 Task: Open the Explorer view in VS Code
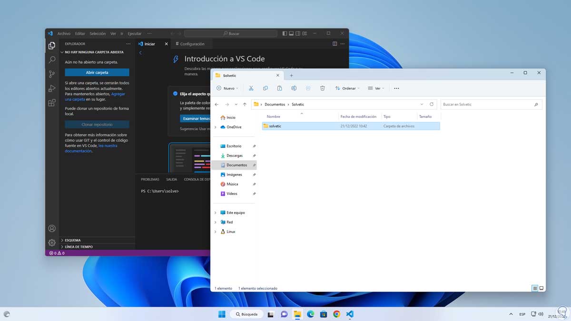tap(52, 46)
